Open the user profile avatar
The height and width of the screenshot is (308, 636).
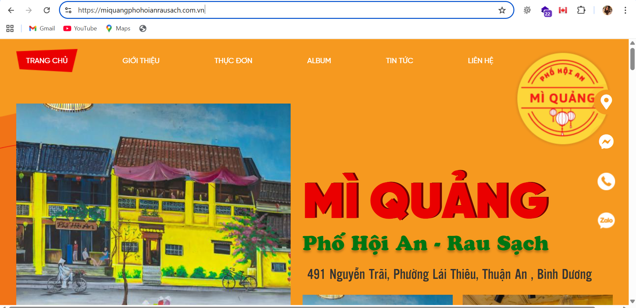coord(607,10)
